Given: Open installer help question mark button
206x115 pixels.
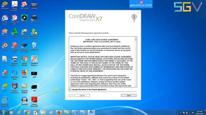Looking at the screenshot, I should click(71, 96).
